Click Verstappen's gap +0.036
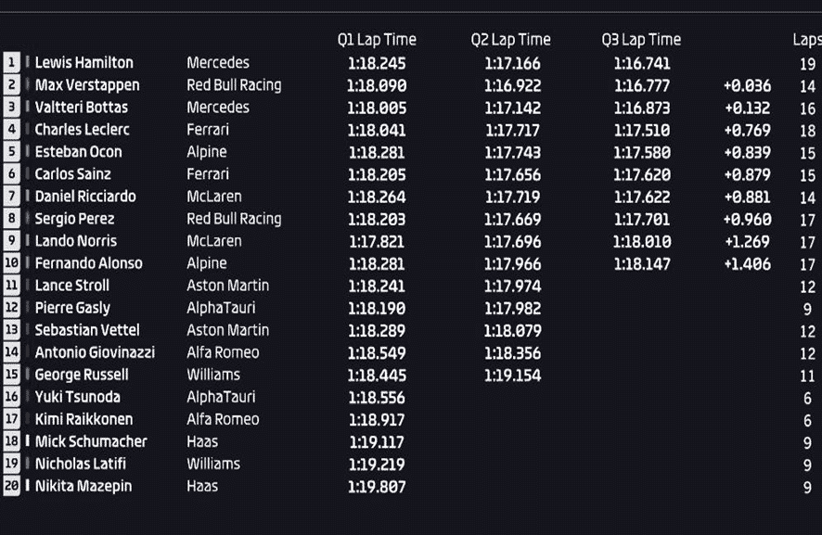Viewport: 822px width, 535px height. tap(748, 86)
